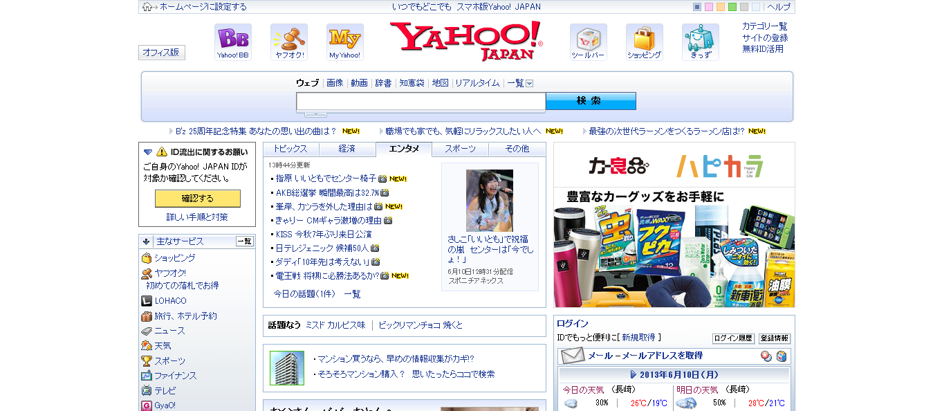The height and width of the screenshot is (411, 933).
Task: Click the Yahoo! Japan logo
Action: pos(466,41)
